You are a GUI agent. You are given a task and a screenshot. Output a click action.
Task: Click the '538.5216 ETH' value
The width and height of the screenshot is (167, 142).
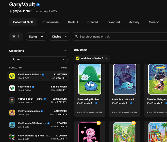pos(59,87)
